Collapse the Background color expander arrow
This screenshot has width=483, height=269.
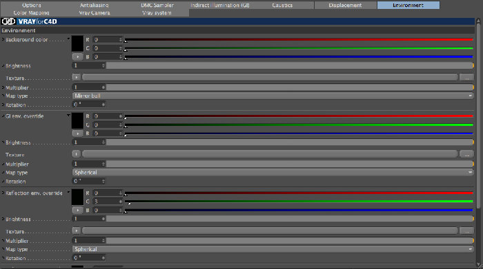click(68, 39)
